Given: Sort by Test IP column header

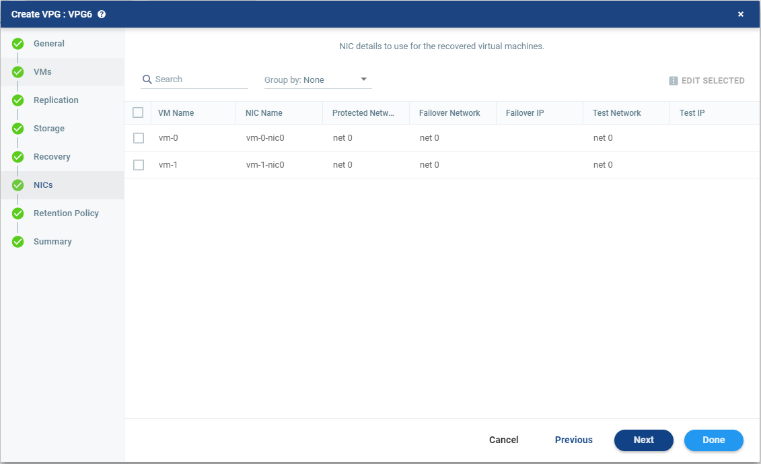Looking at the screenshot, I should (713, 112).
